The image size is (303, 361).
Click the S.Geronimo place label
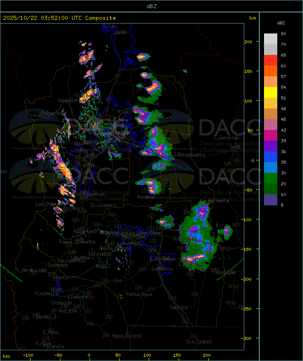[226, 138]
